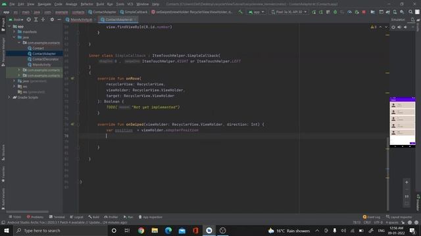421x236 pixels.
Task: Open Chrome from the taskbar
Action: coord(141,230)
